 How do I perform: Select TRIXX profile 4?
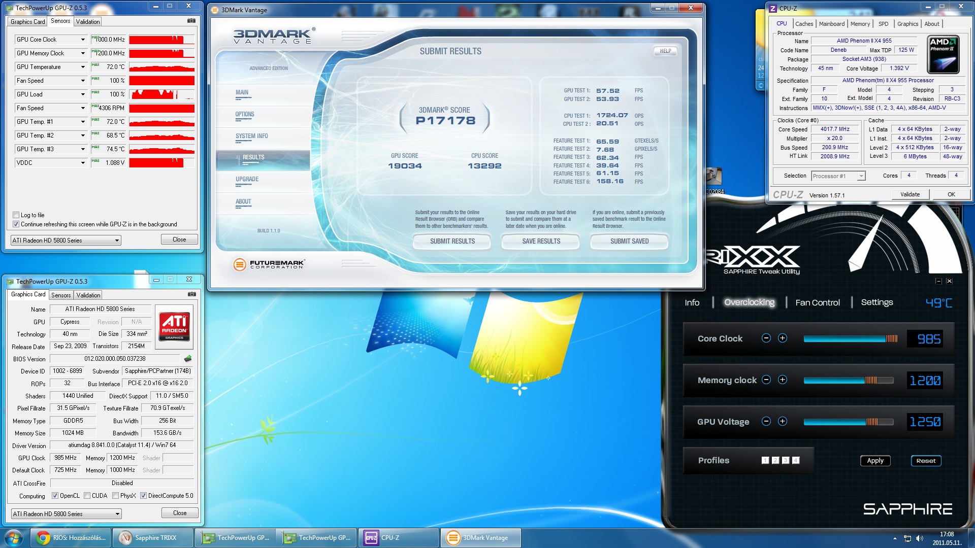tap(796, 460)
